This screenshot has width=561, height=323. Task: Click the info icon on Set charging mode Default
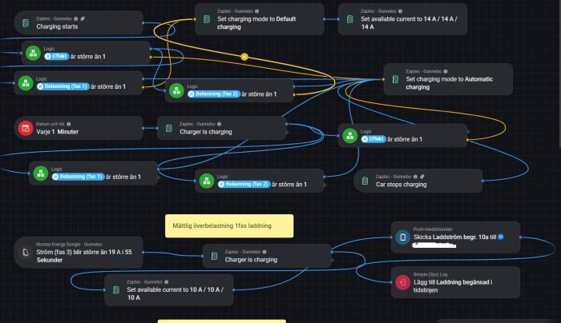point(257,11)
